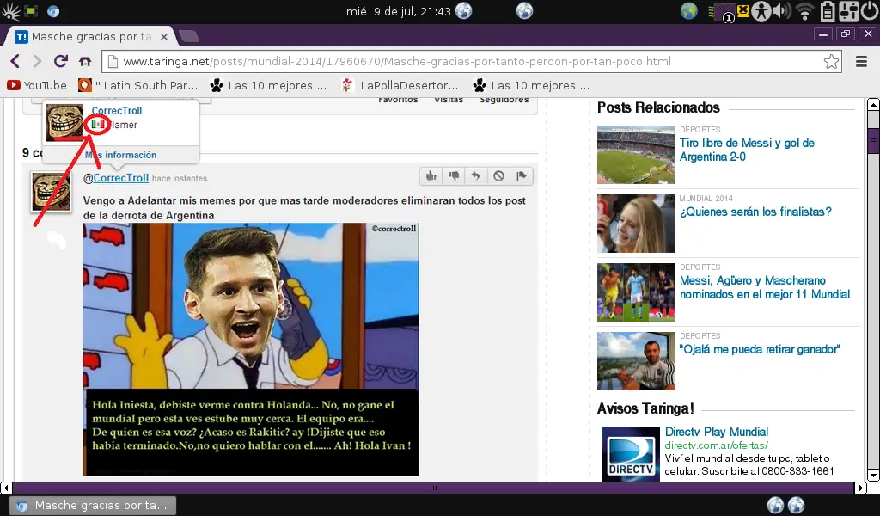Report the comment with the flag icon
The height and width of the screenshot is (516, 880).
(x=522, y=175)
